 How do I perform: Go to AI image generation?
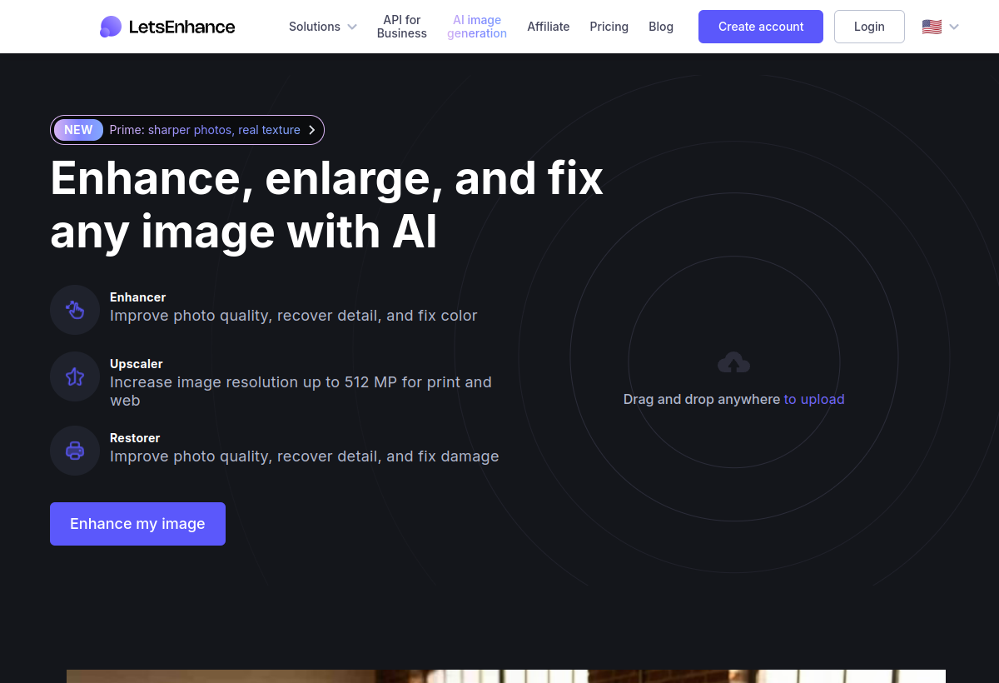tap(477, 27)
